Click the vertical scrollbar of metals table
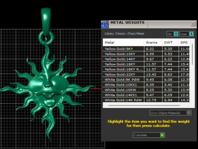Screen dimensions: 198x149 pyautogui.click(x=192, y=54)
